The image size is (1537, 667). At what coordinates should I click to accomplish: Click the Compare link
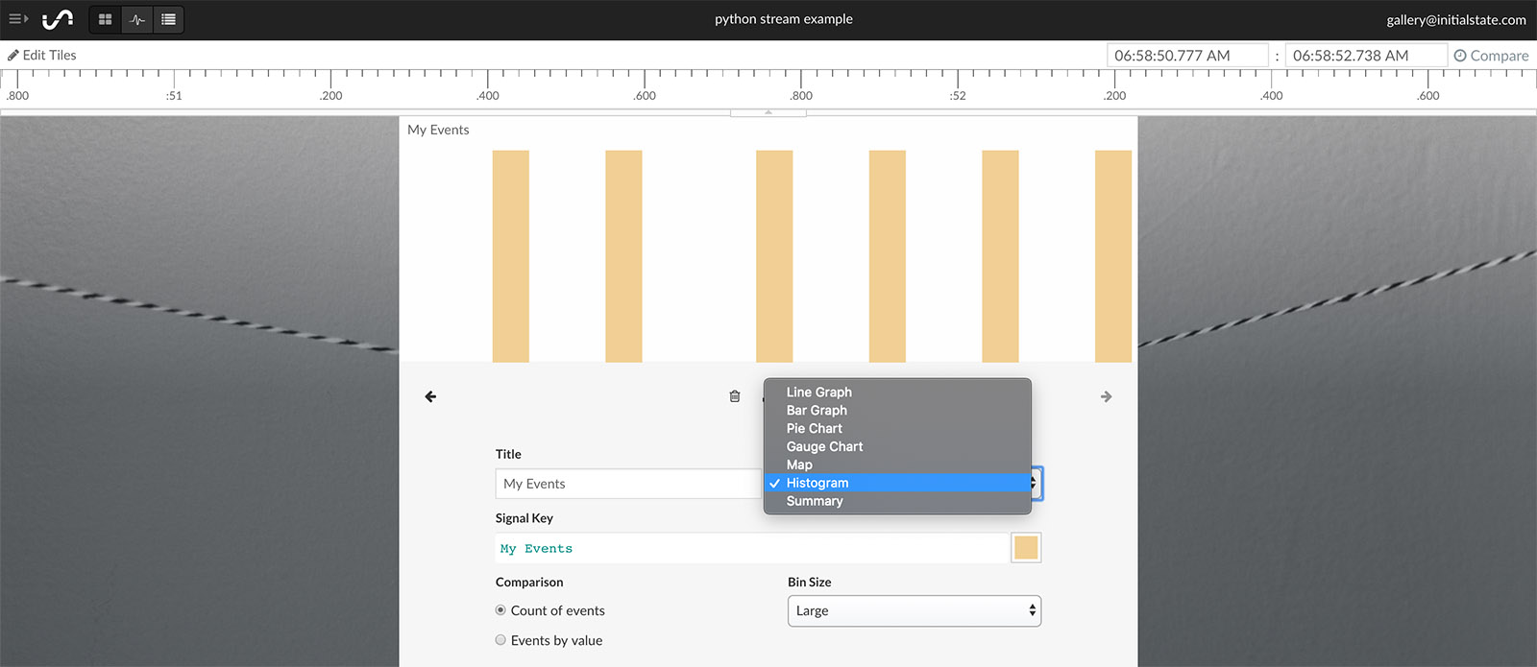click(x=1491, y=56)
